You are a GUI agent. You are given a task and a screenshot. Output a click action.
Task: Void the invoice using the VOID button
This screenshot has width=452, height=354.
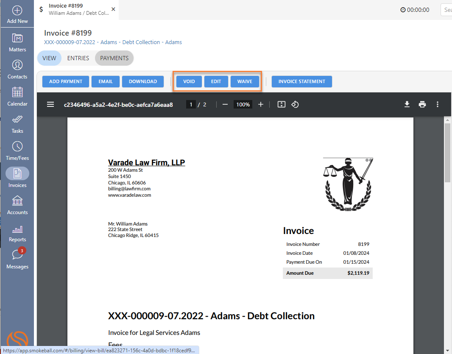point(189,81)
